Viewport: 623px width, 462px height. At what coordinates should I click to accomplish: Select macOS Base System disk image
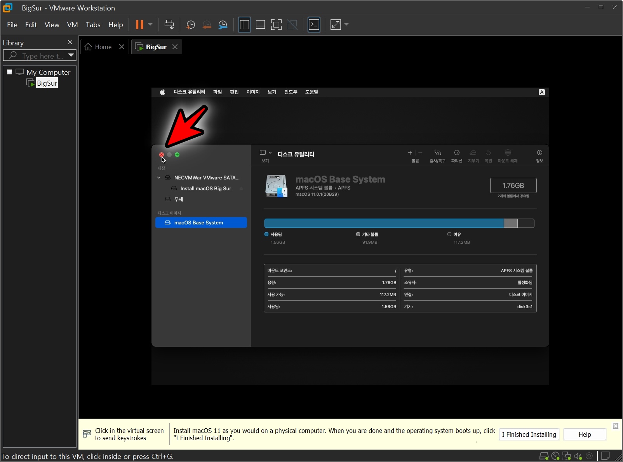point(201,222)
